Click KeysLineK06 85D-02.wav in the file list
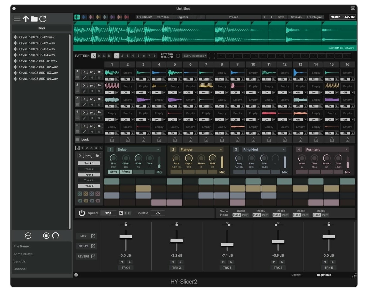The image size is (369, 294). coord(38,67)
